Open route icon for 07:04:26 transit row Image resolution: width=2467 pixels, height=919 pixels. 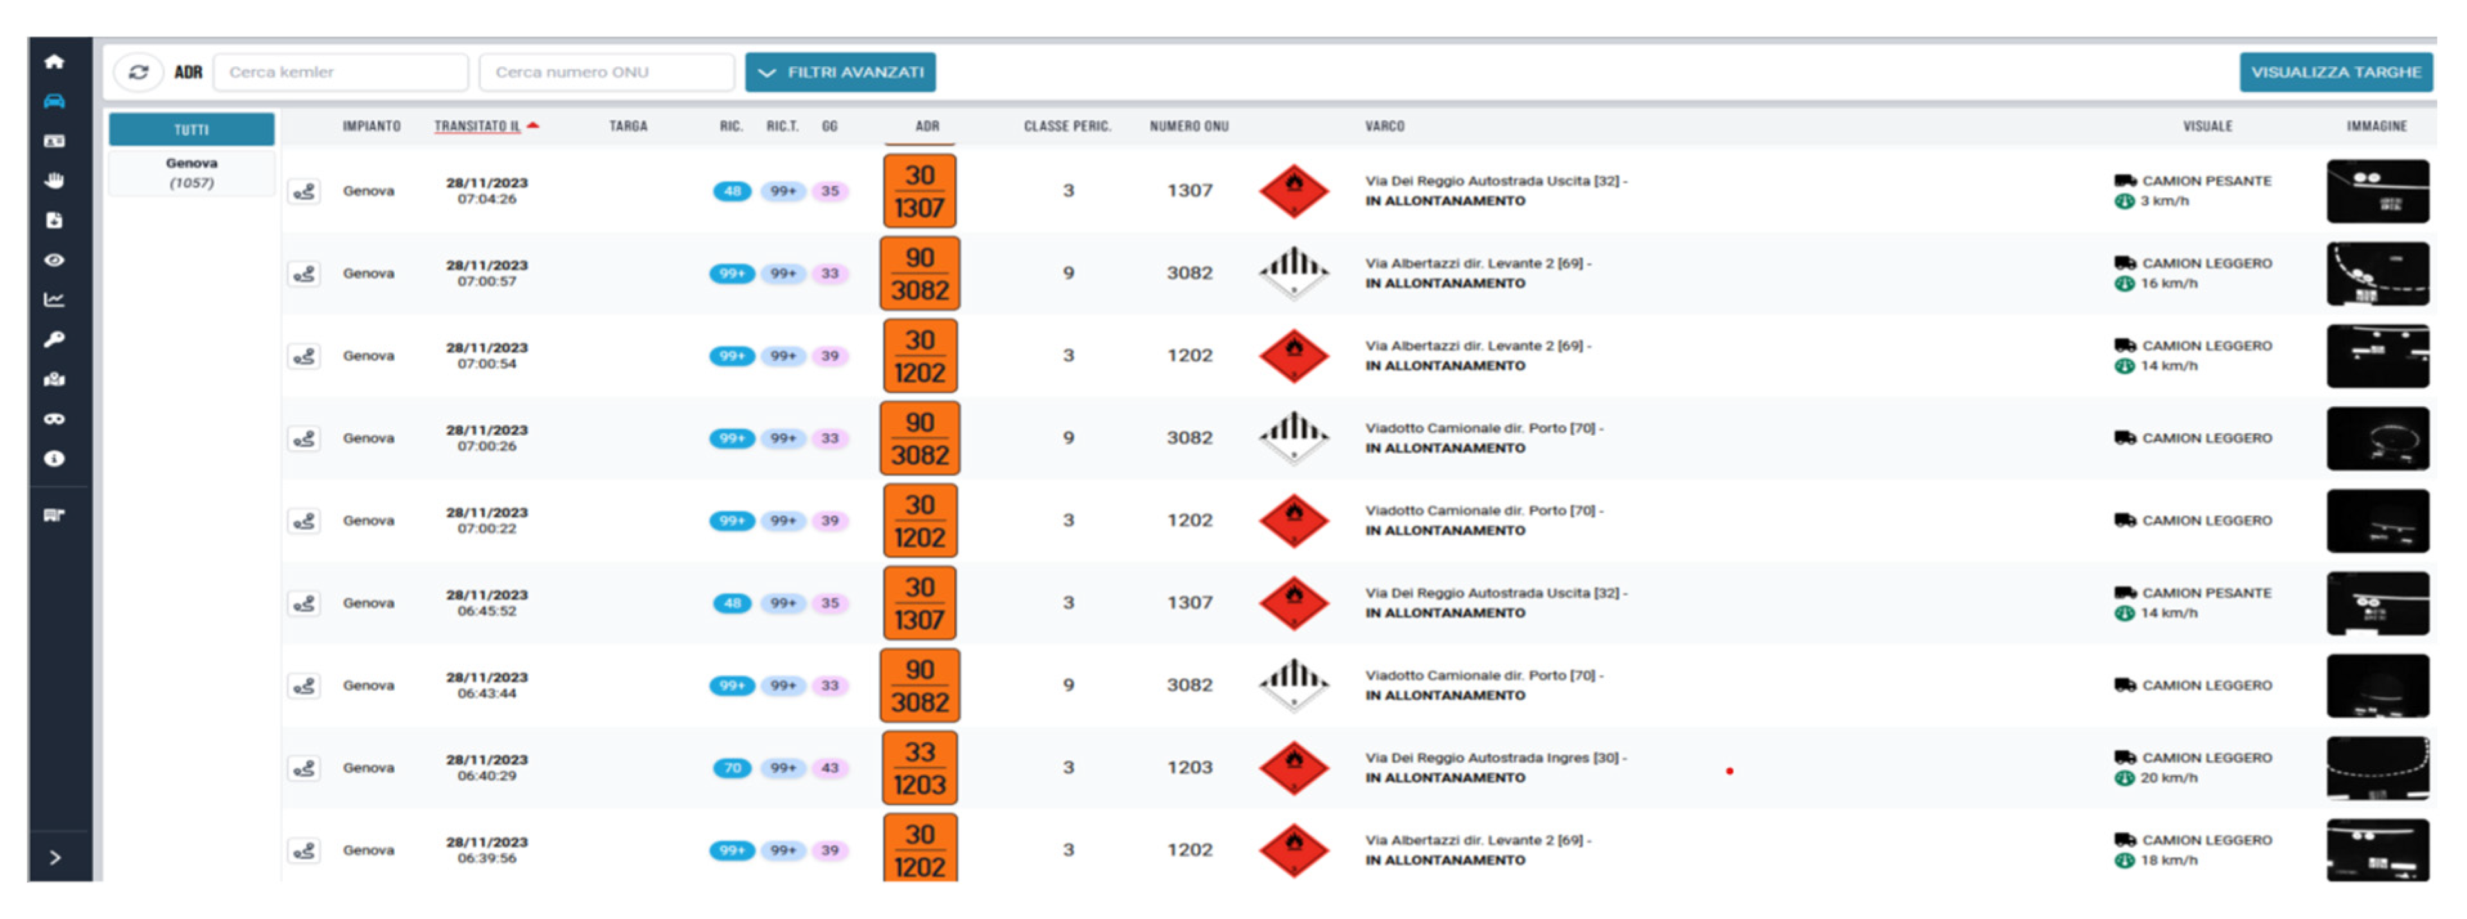click(305, 192)
